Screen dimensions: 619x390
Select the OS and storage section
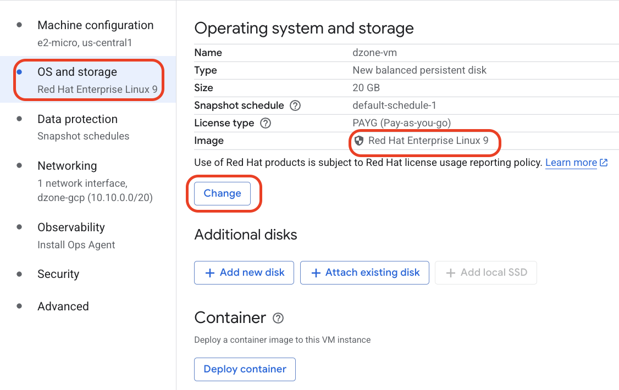88,80
